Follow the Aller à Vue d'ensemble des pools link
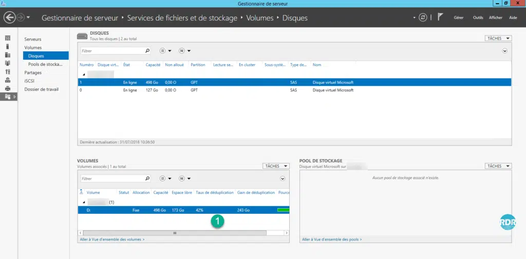 click(332, 239)
